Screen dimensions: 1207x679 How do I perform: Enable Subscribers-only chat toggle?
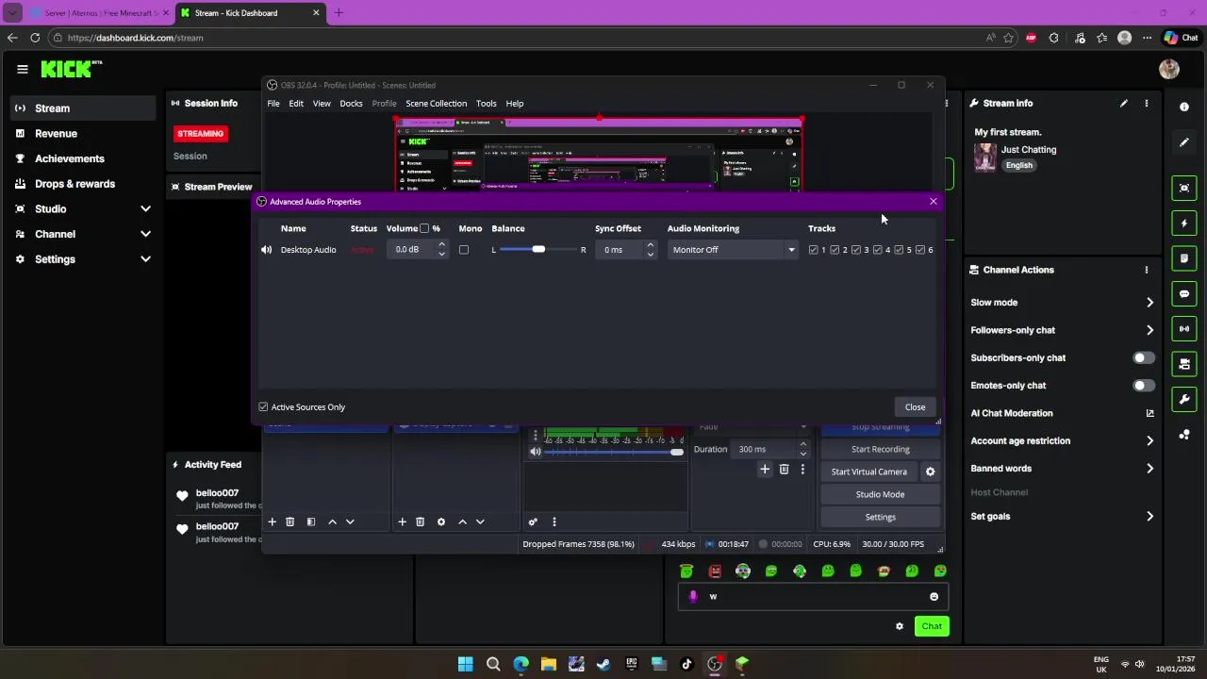tap(1143, 358)
